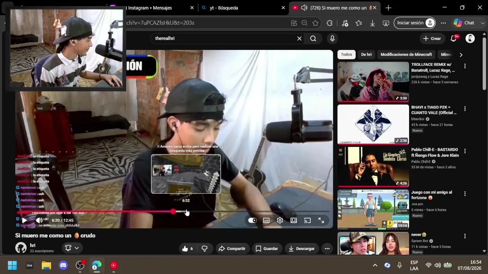
Task: Show more filter chips with the arrow
Action: (461, 55)
